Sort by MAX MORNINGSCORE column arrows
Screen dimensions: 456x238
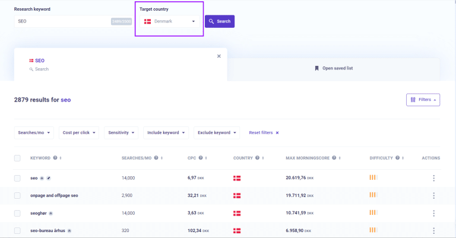[340, 158]
